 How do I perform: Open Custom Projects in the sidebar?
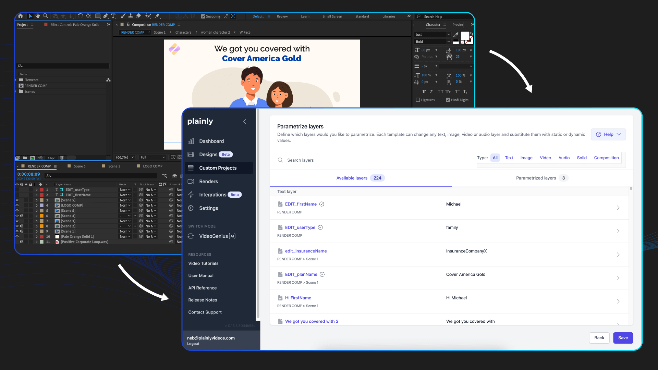point(218,168)
